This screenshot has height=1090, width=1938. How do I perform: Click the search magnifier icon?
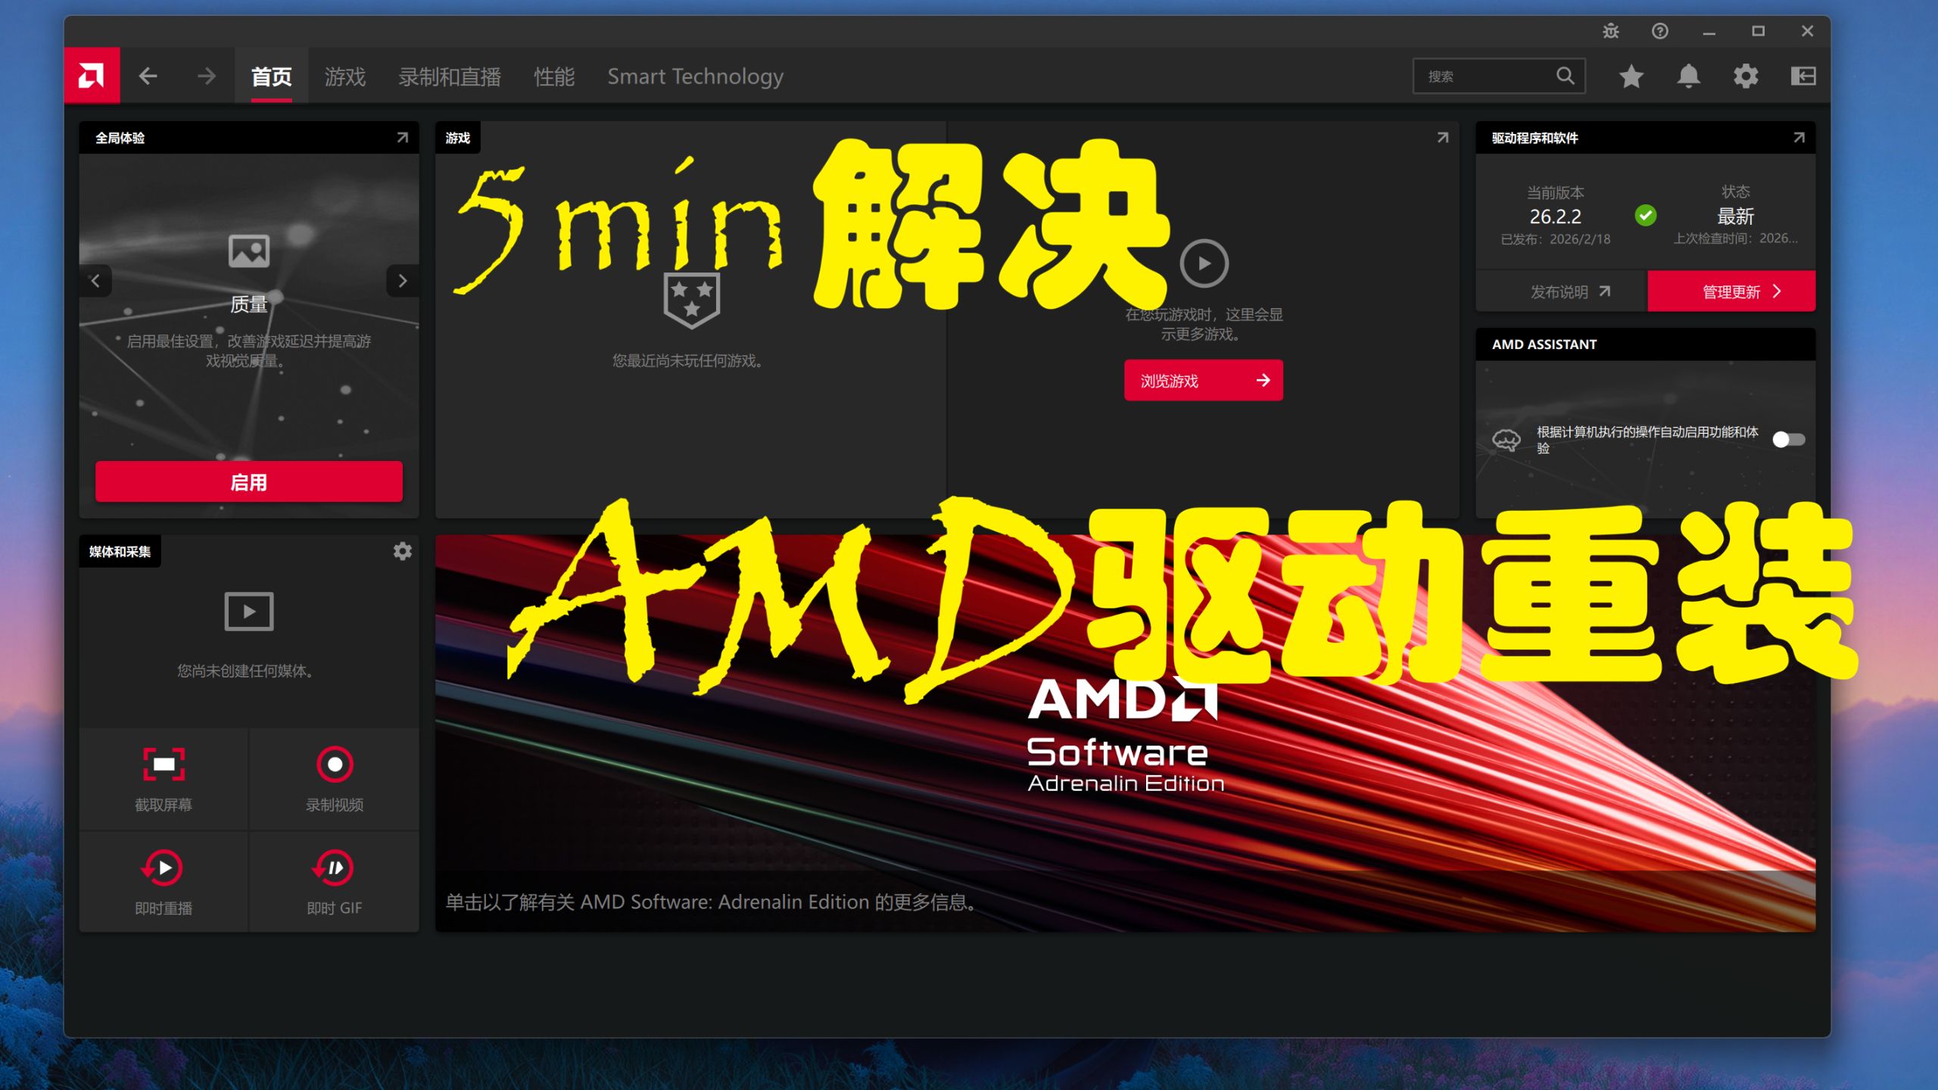click(x=1565, y=76)
